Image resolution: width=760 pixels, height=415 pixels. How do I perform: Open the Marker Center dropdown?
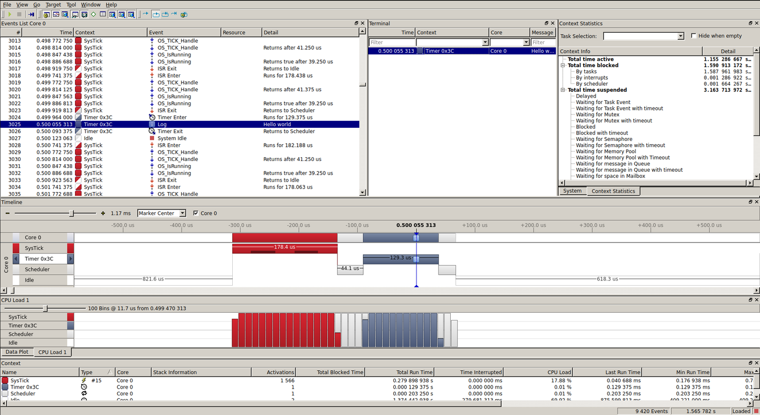tap(183, 213)
